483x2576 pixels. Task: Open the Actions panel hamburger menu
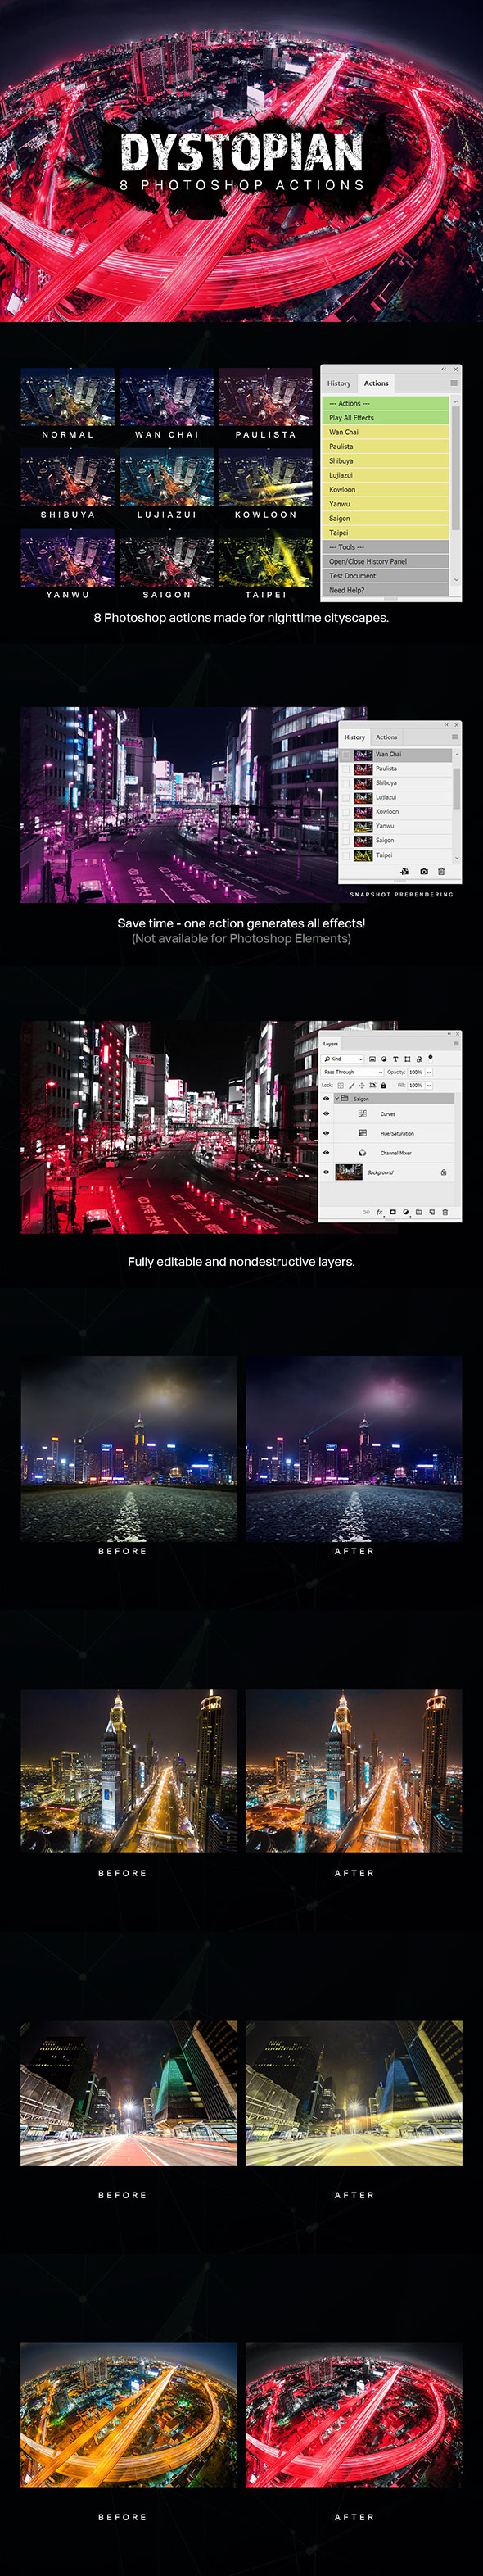pos(454,383)
